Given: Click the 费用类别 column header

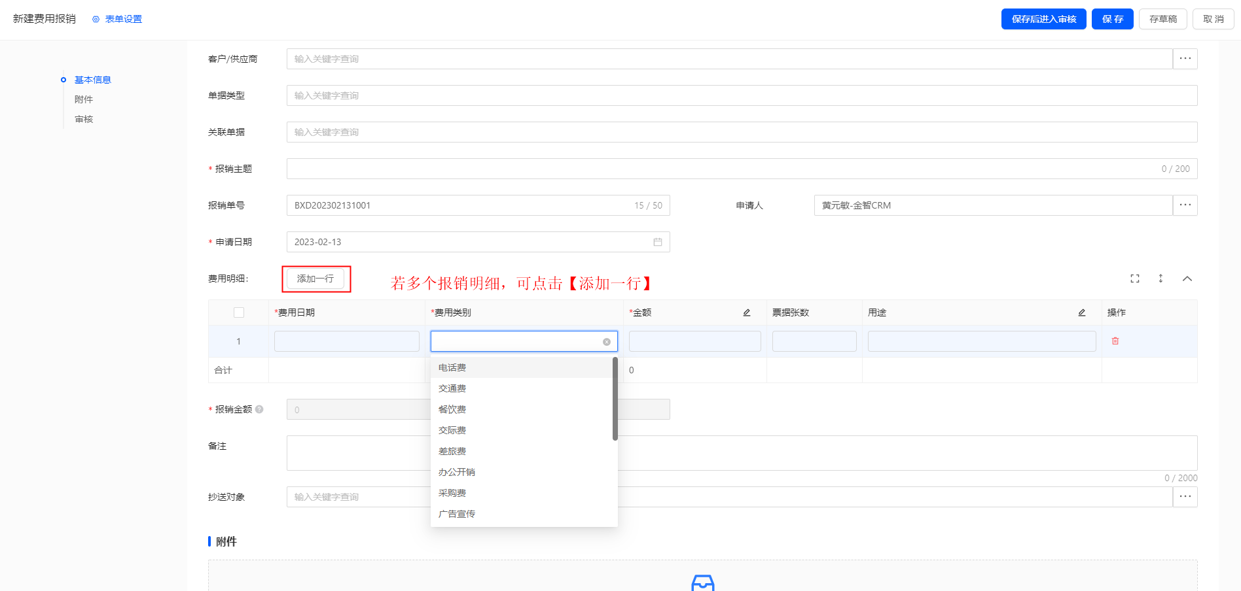Looking at the screenshot, I should click(524, 312).
